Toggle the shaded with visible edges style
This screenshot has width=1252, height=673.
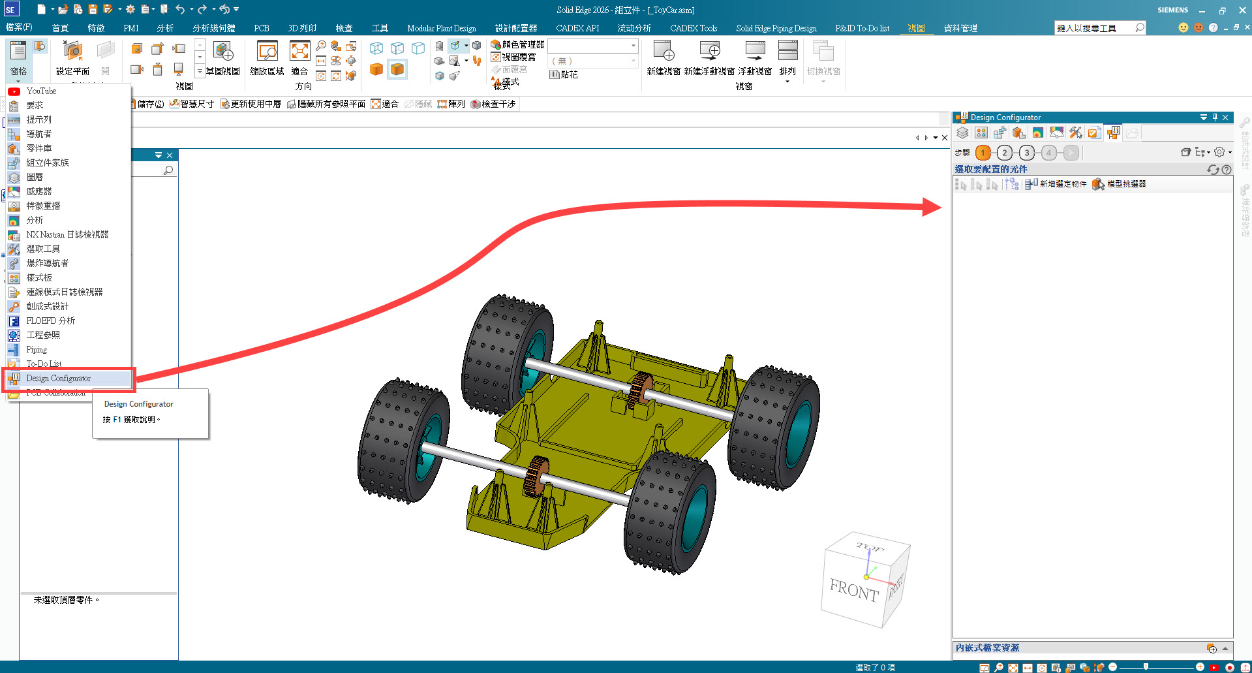[397, 69]
